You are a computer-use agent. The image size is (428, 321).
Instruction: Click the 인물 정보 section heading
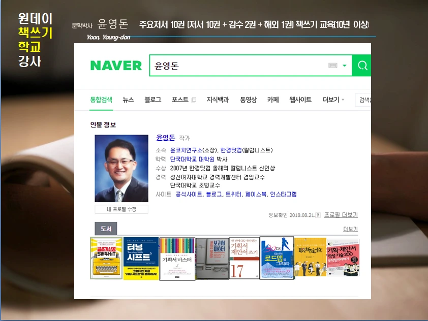103,125
